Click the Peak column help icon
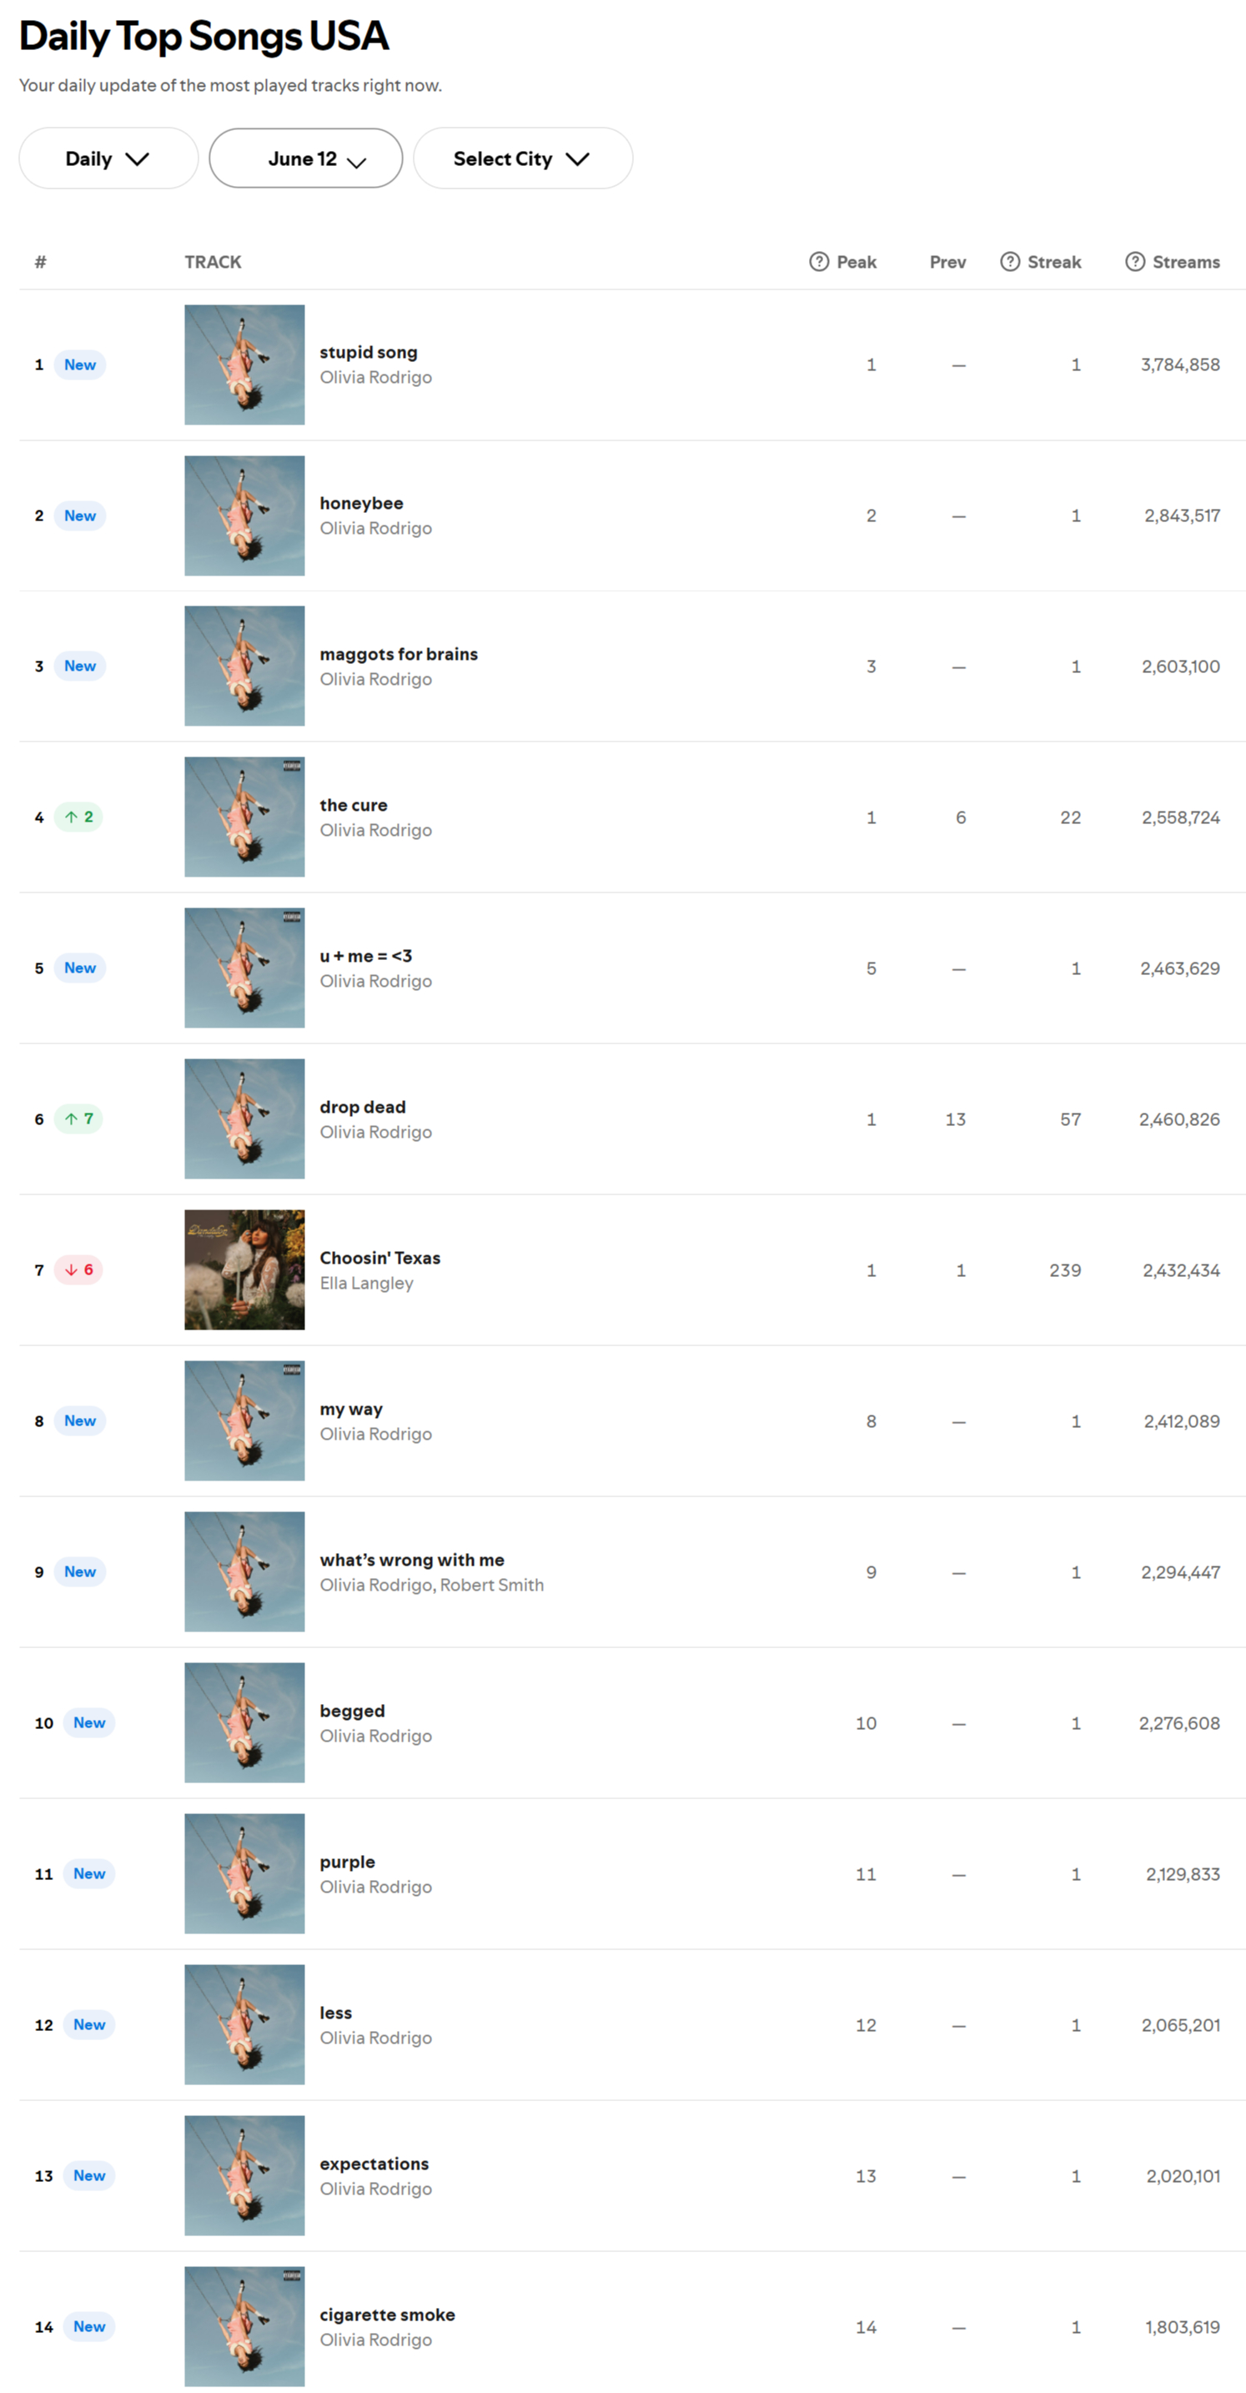The image size is (1246, 2393). 819,262
